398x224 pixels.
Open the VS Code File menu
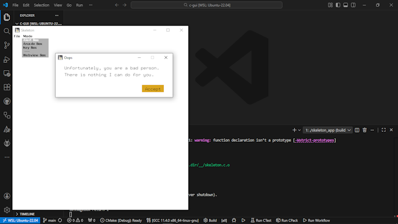pos(15,5)
